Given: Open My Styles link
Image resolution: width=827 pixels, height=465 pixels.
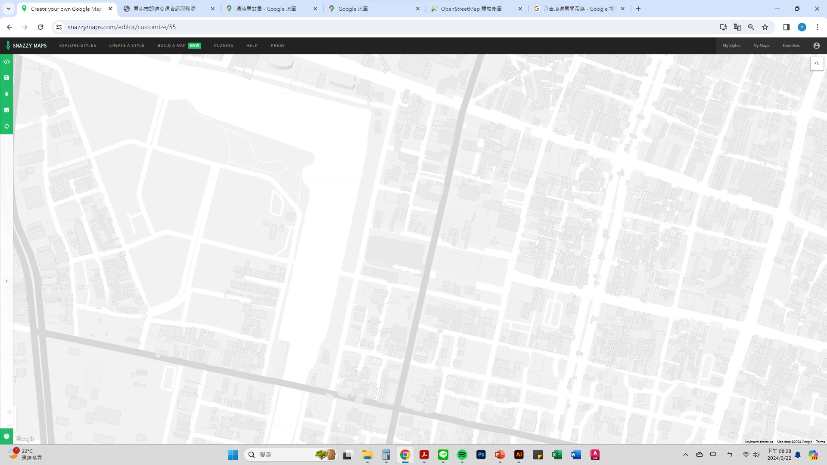Looking at the screenshot, I should [731, 46].
